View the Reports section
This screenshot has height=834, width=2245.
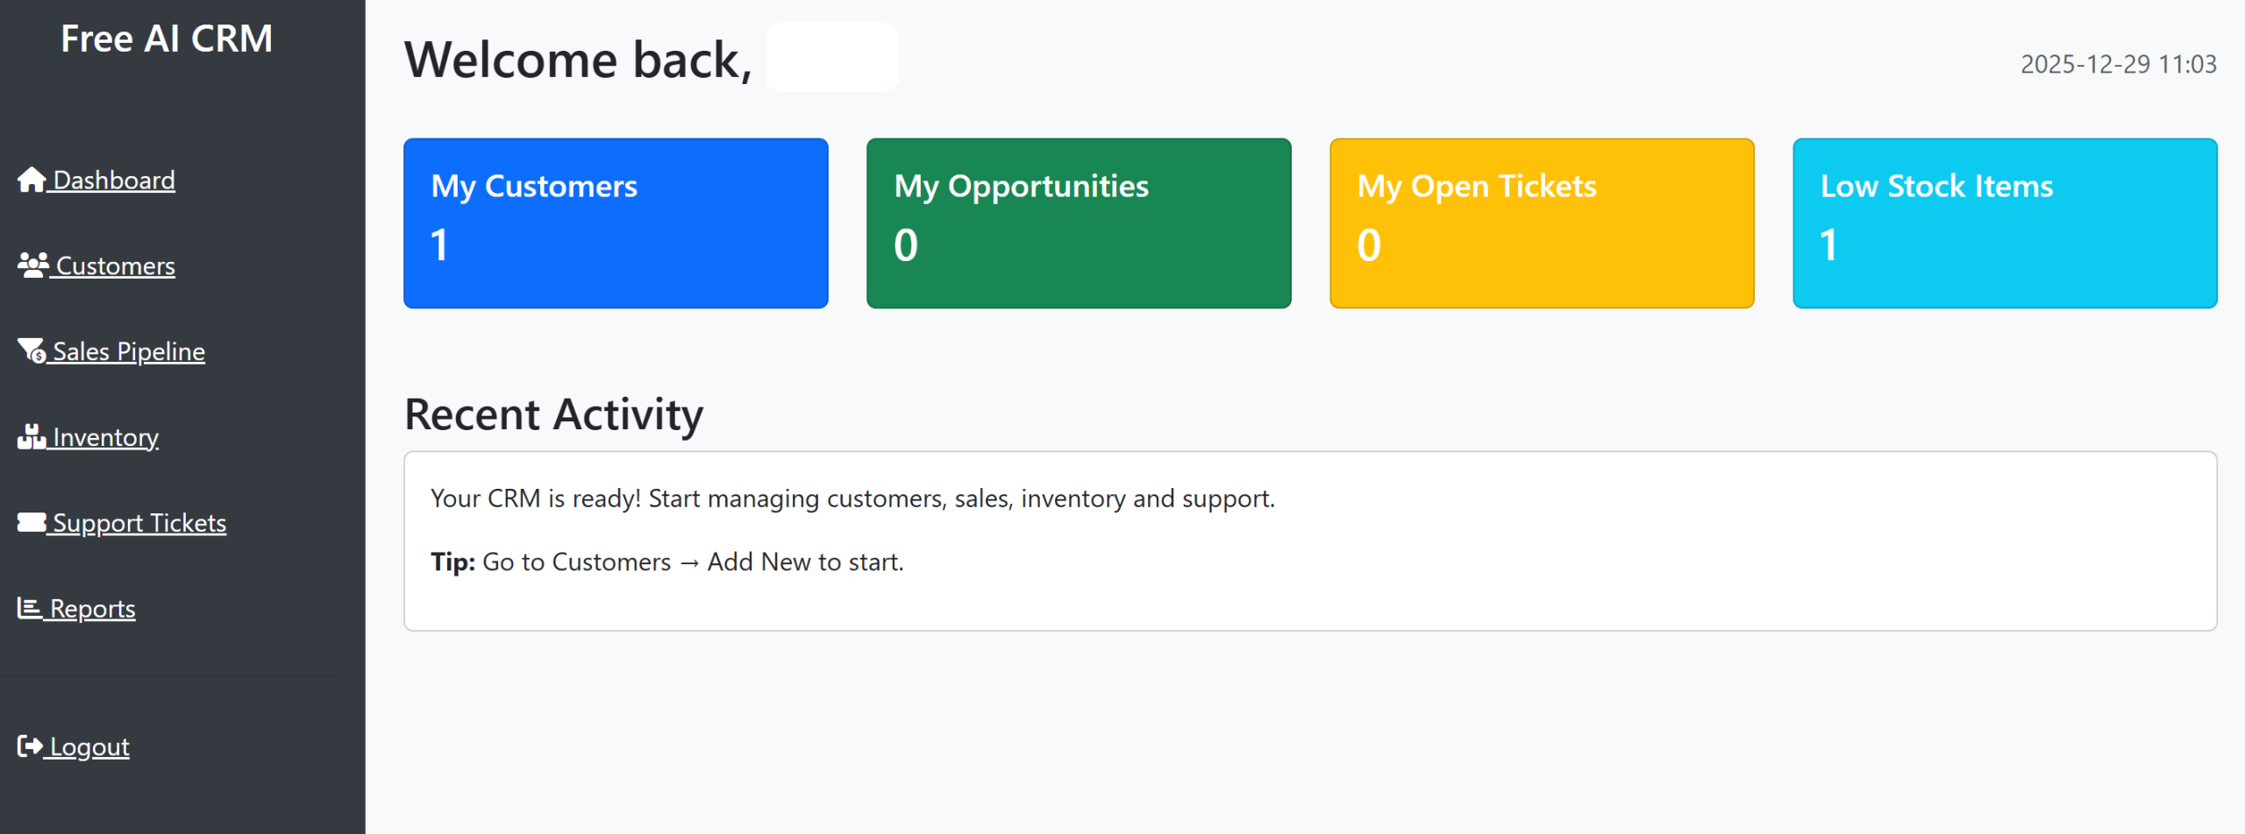coord(92,607)
